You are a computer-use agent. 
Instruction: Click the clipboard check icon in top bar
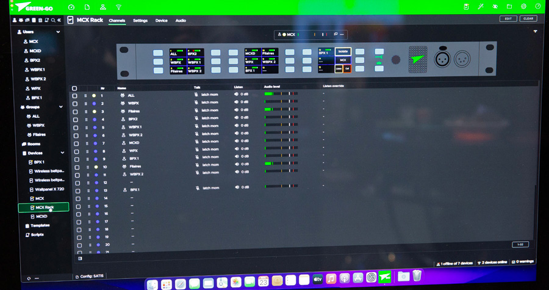466,7
